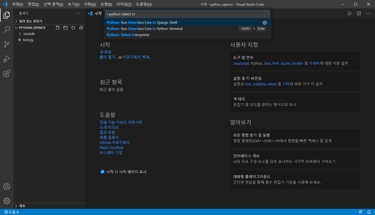This screenshot has width=375, height=215.
Task: Install Docker support link
Action: tap(297, 64)
